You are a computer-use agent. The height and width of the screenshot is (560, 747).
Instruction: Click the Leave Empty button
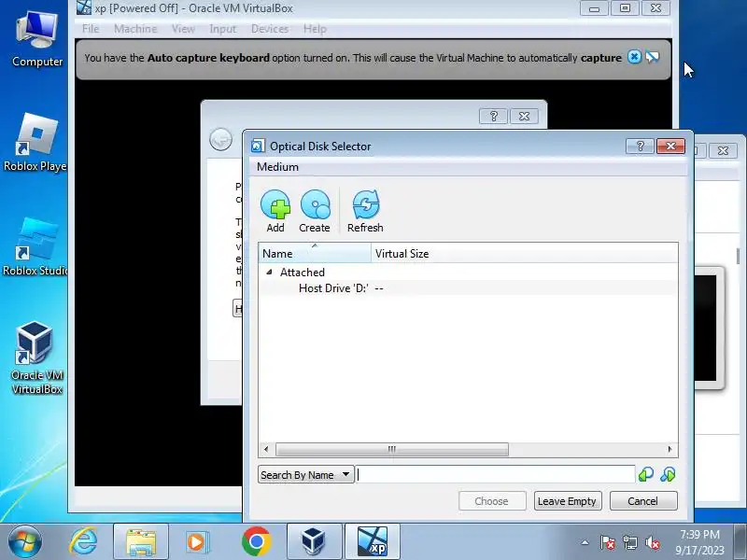(x=568, y=501)
